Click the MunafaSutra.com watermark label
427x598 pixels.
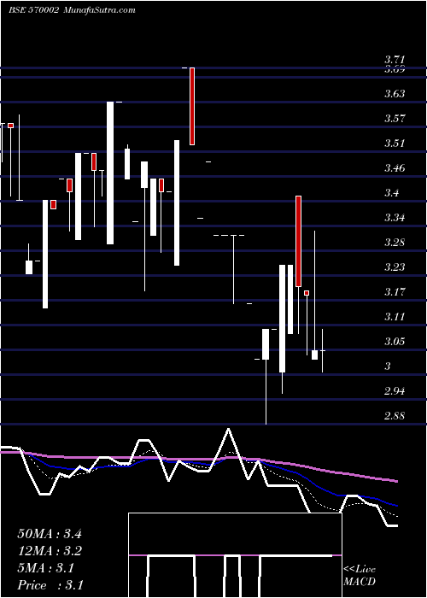tap(99, 10)
